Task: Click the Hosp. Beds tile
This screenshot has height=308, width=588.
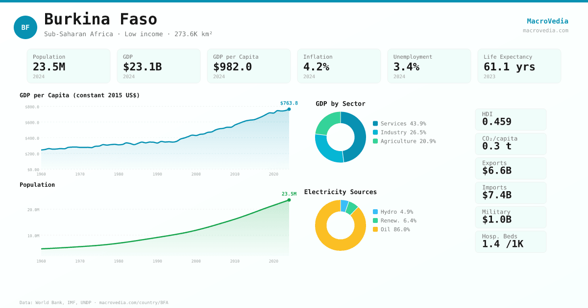Action: (x=511, y=242)
